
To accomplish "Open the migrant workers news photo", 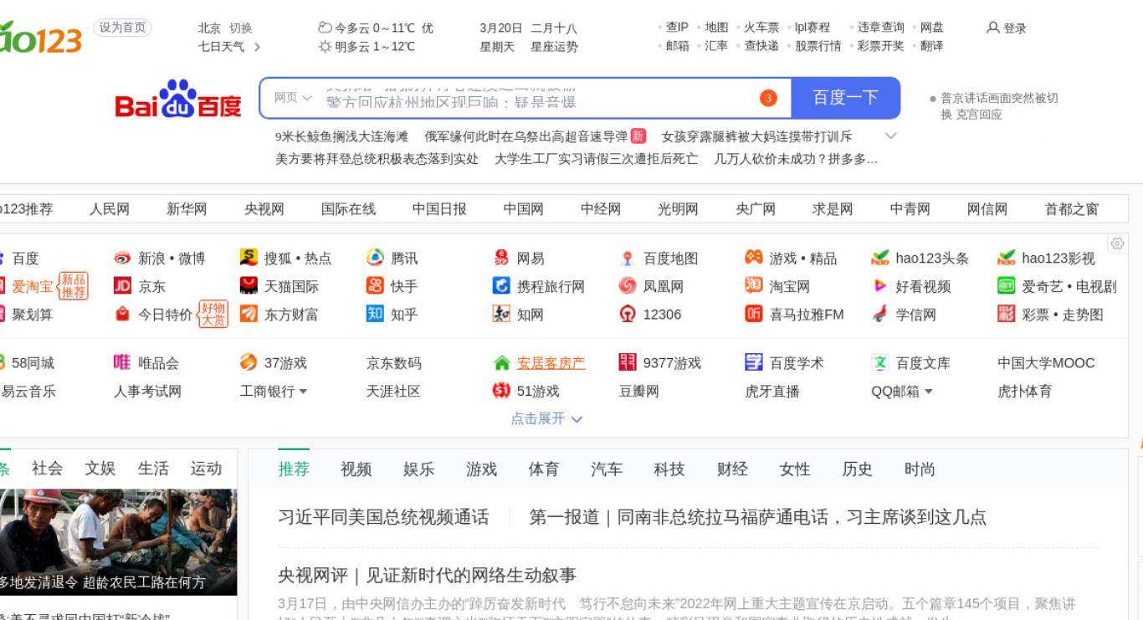I will coord(118,542).
